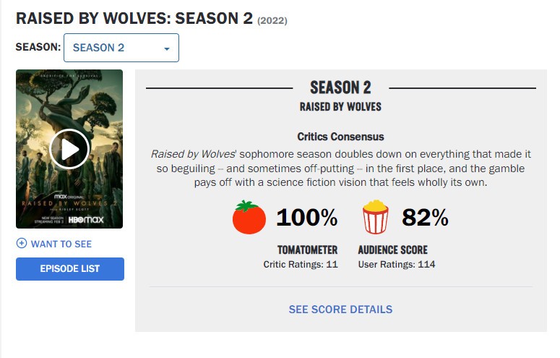560x358 pixels.
Task: Click the plus icon beside Want to See
Action: [x=22, y=244]
